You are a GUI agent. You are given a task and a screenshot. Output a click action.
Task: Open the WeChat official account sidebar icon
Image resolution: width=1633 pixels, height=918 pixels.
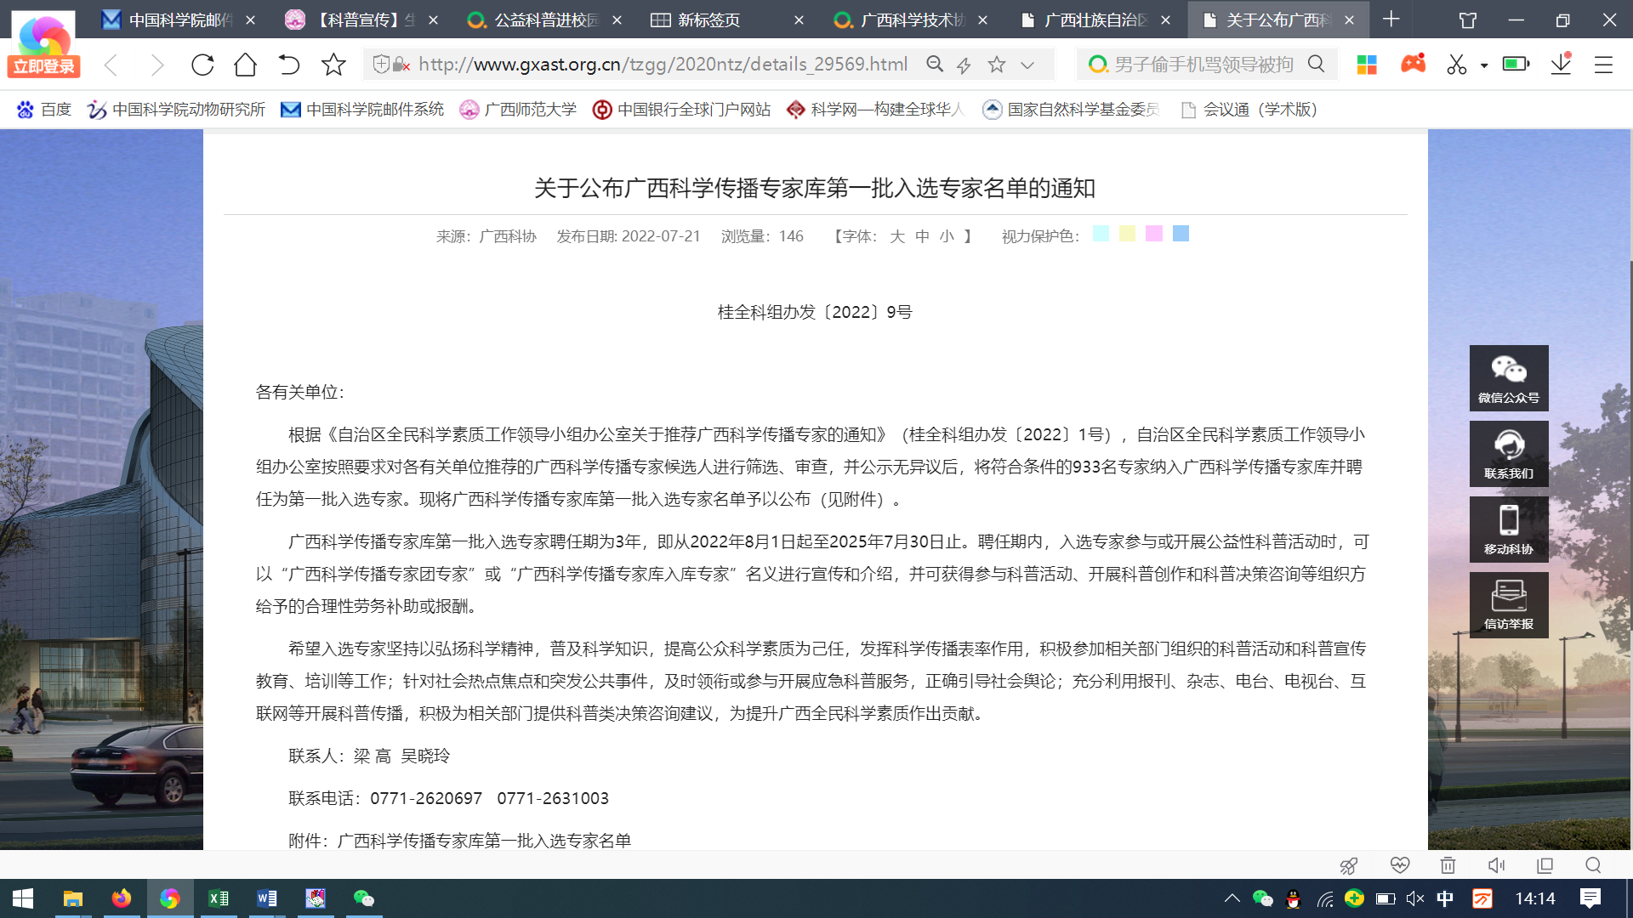(1508, 378)
